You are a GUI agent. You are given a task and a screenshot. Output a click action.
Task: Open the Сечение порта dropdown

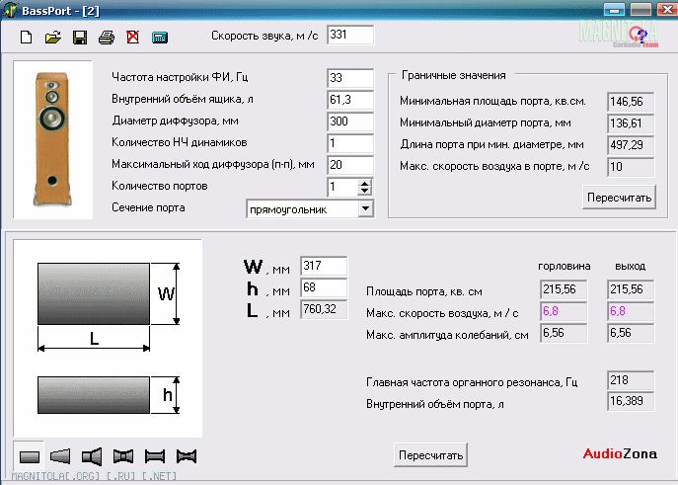tap(366, 208)
